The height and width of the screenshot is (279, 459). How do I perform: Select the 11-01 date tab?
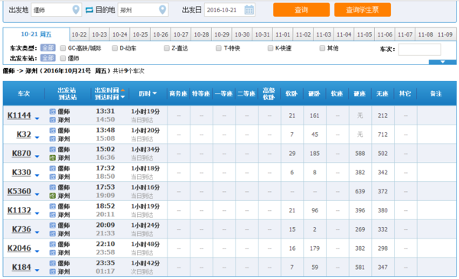click(283, 34)
